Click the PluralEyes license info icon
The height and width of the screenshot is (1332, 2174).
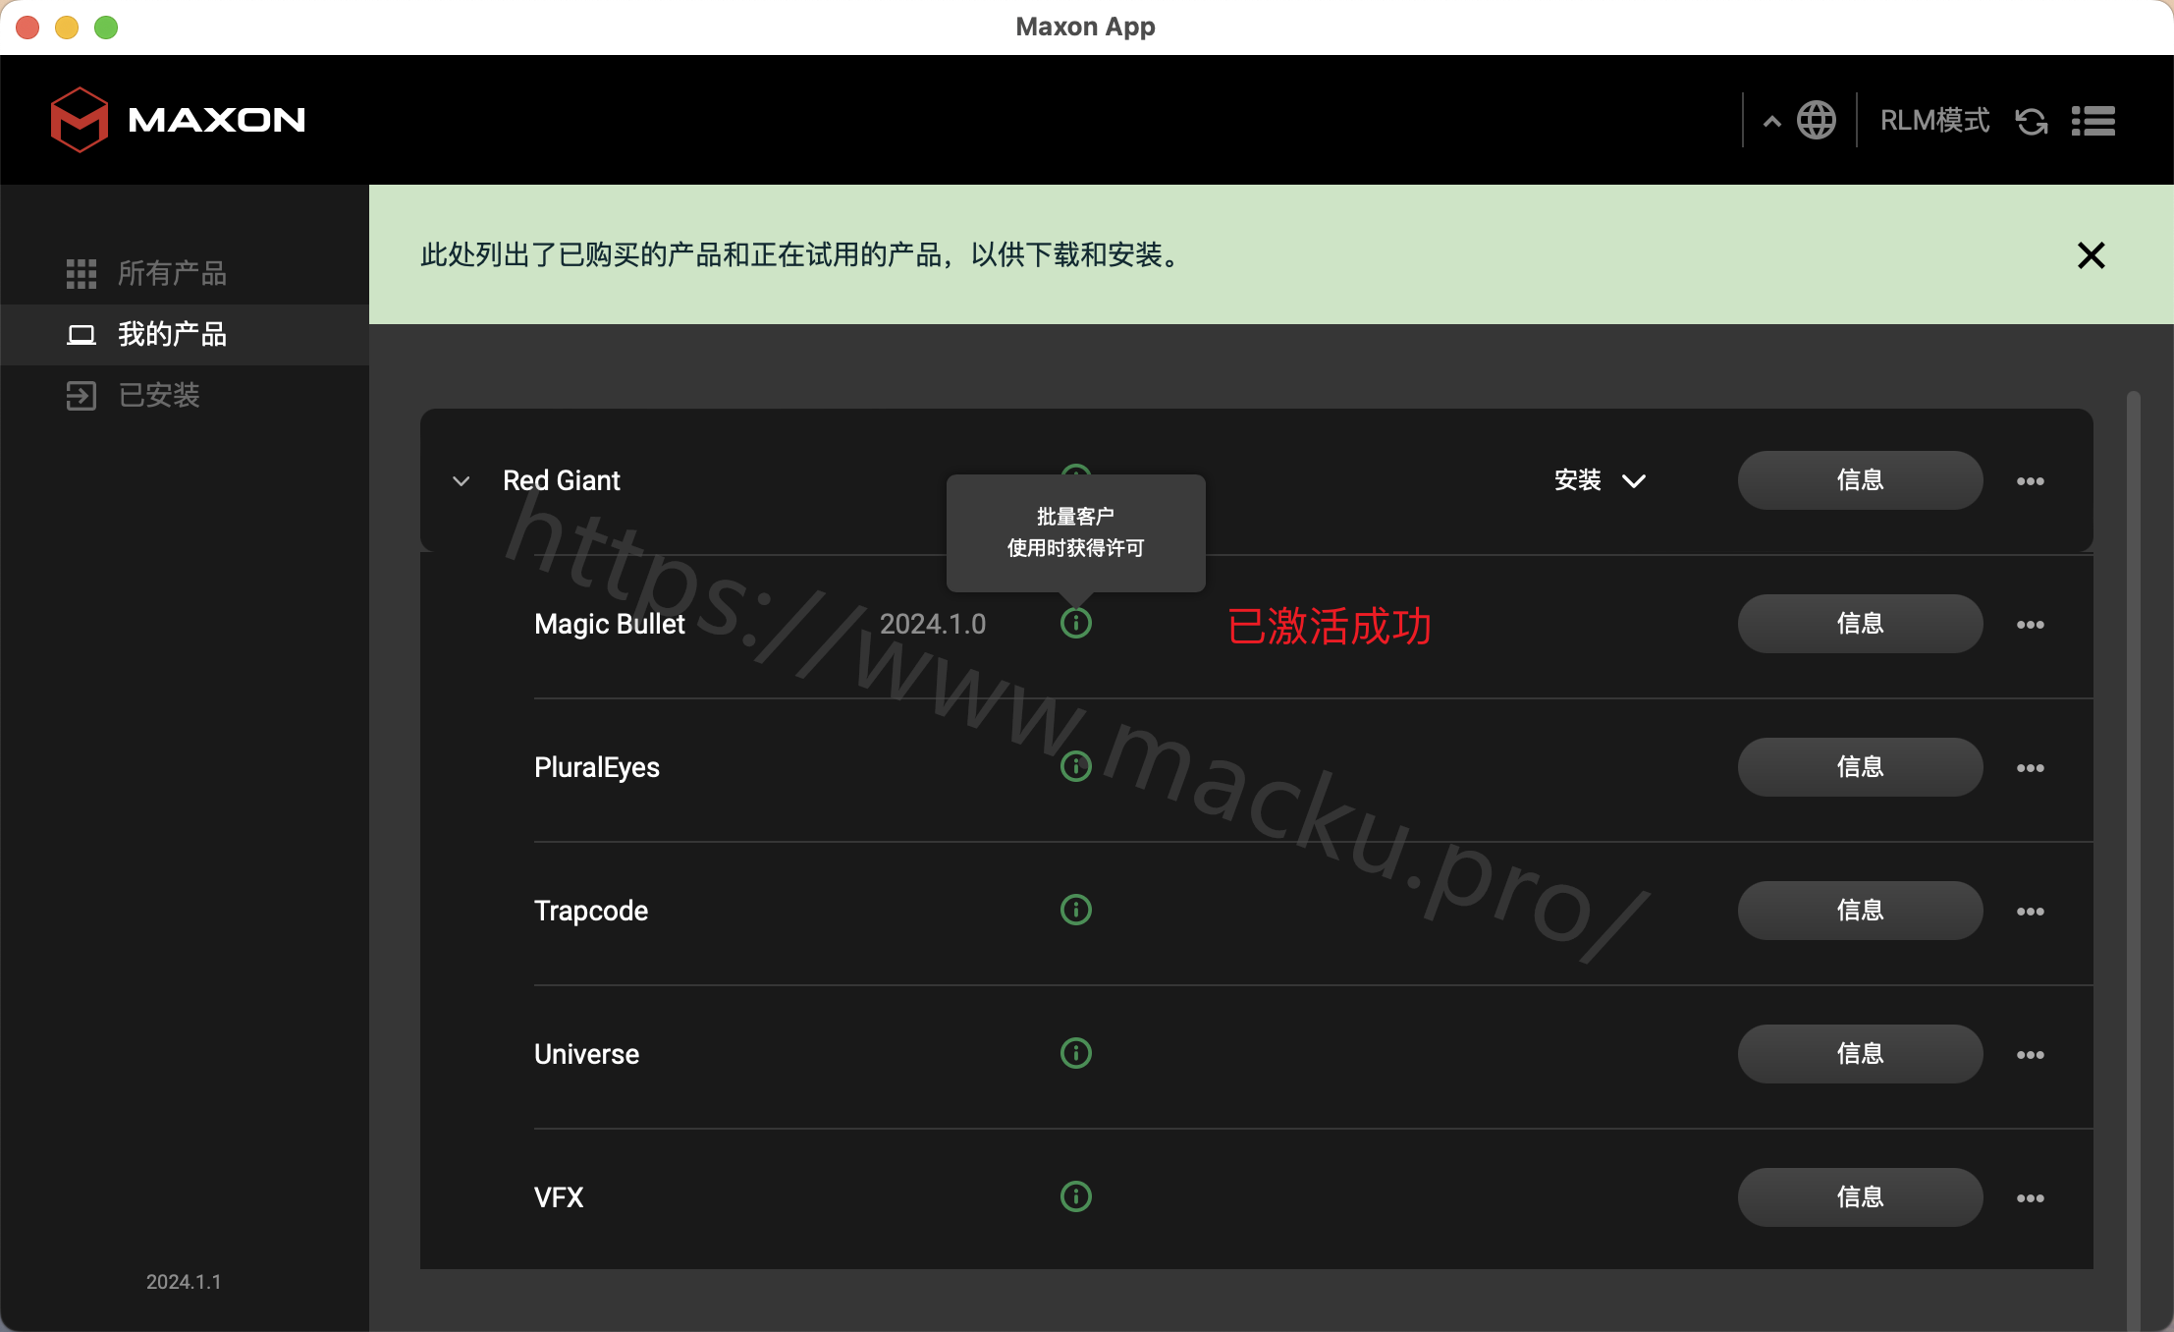coord(1076,766)
